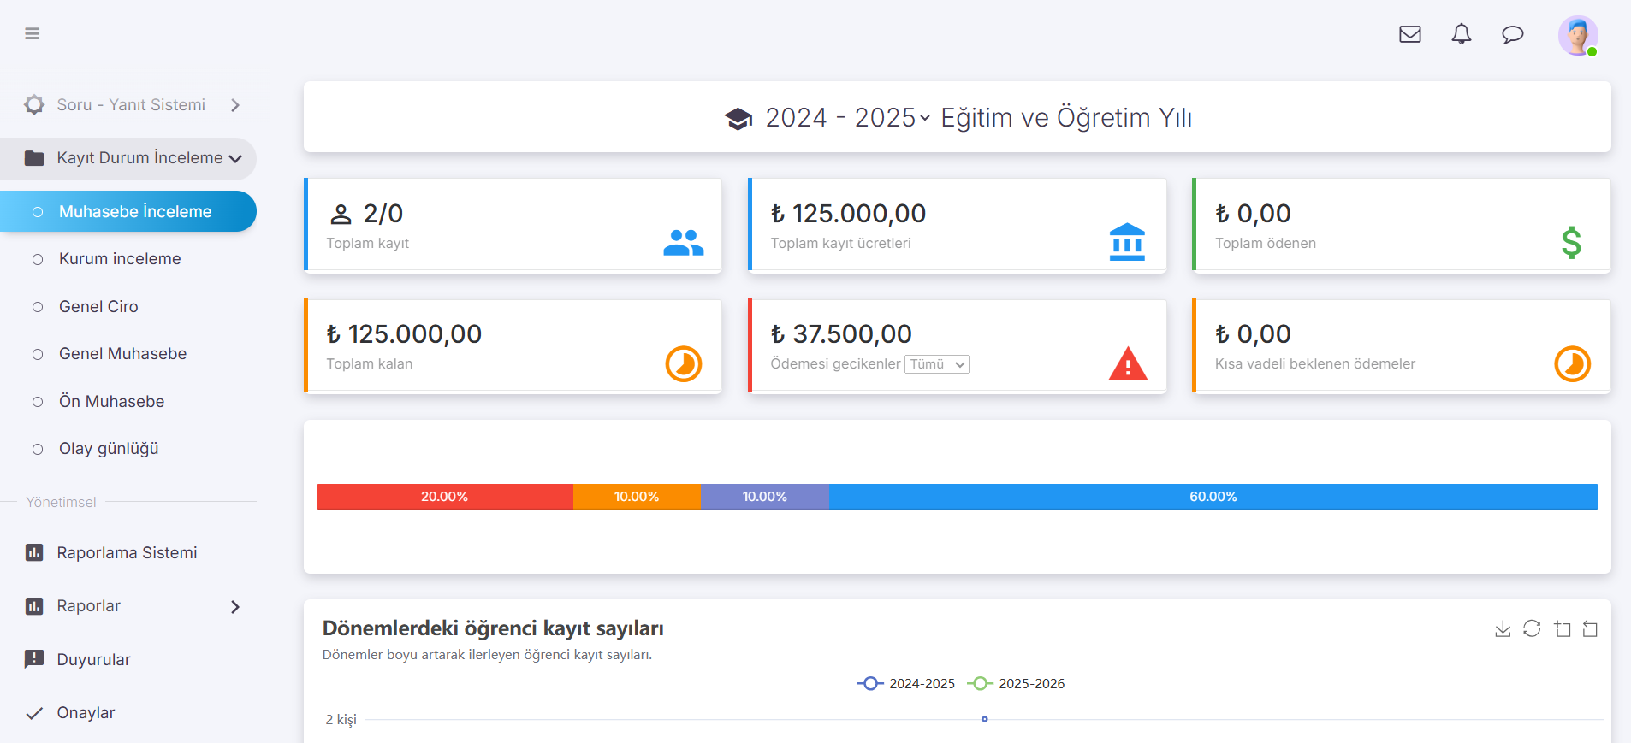
Task: Open Soru - Yanıt Sistemi label
Action: 131,105
